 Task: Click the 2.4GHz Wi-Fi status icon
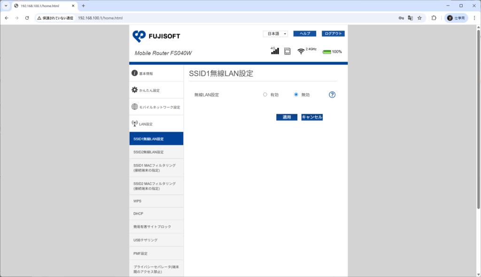301,51
